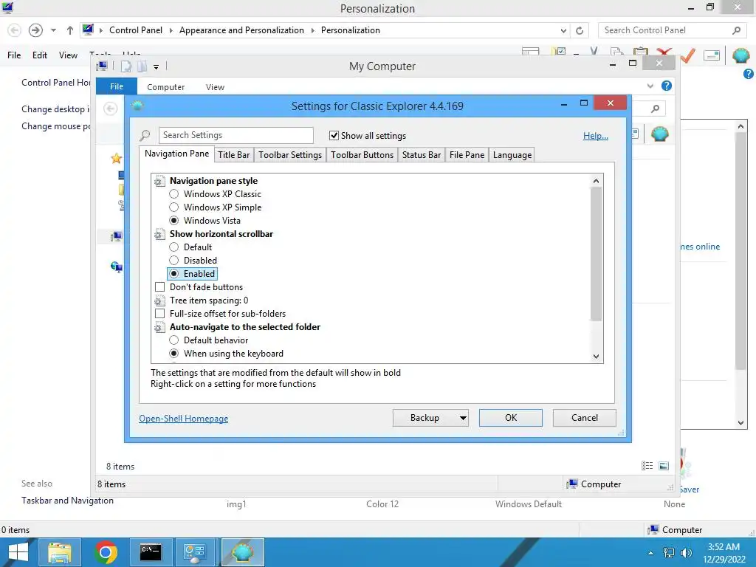The width and height of the screenshot is (756, 567).
Task: Open the address bar history dropdown
Action: 563,31
